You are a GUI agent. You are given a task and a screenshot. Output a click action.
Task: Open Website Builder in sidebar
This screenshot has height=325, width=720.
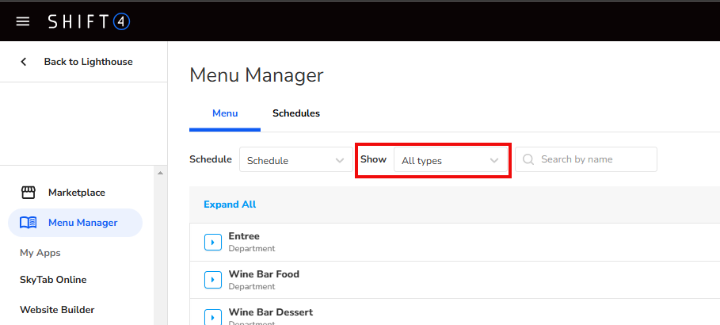pos(57,310)
